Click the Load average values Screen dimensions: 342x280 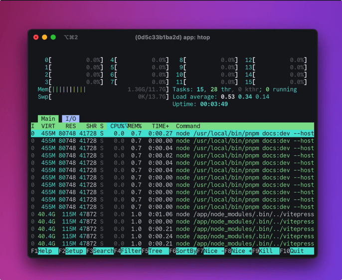pyautogui.click(x=245, y=97)
